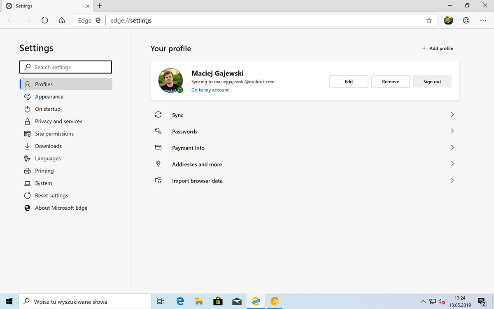Sign out of the profile
This screenshot has height=309, width=494.
point(432,82)
